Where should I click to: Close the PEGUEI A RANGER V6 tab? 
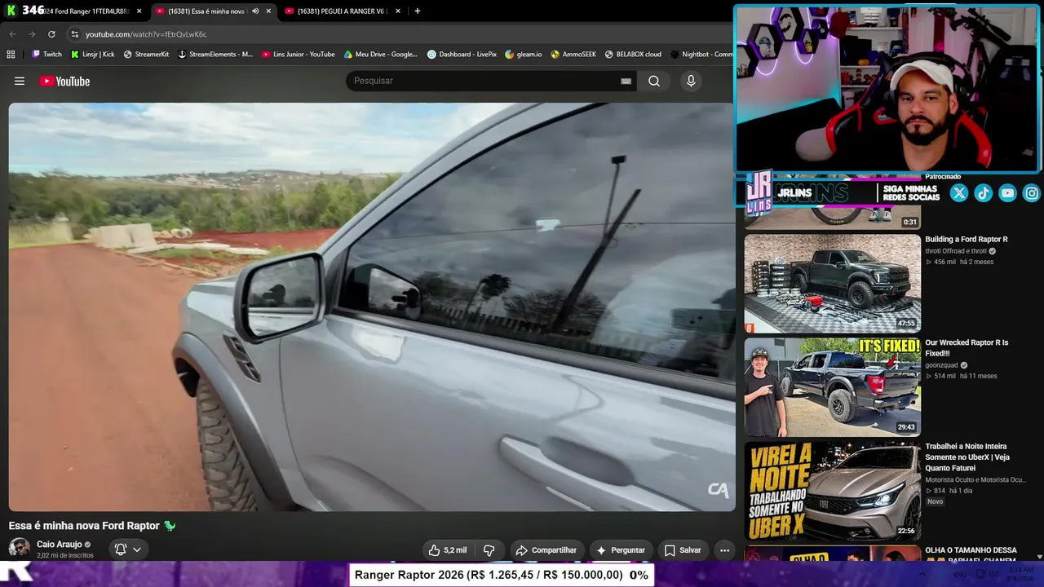click(x=398, y=11)
